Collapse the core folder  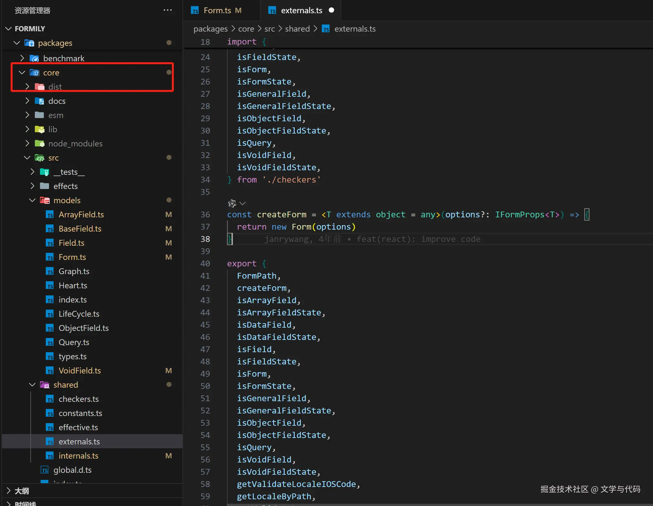(22, 73)
